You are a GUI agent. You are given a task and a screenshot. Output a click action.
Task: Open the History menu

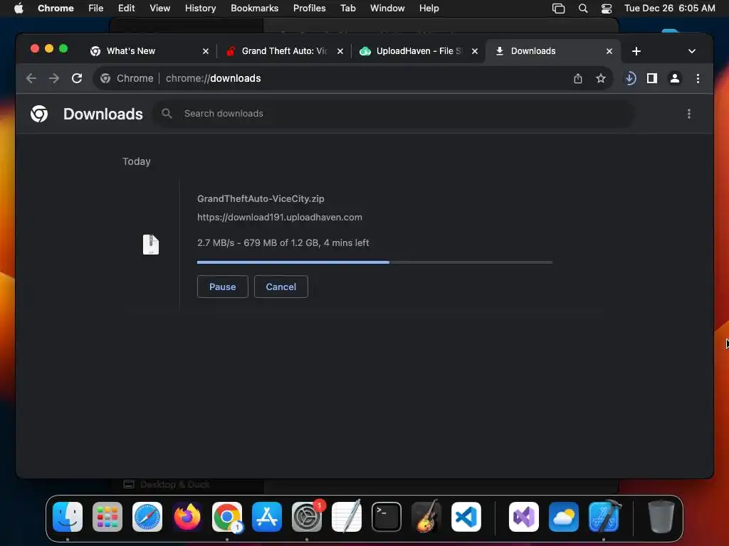click(x=200, y=9)
